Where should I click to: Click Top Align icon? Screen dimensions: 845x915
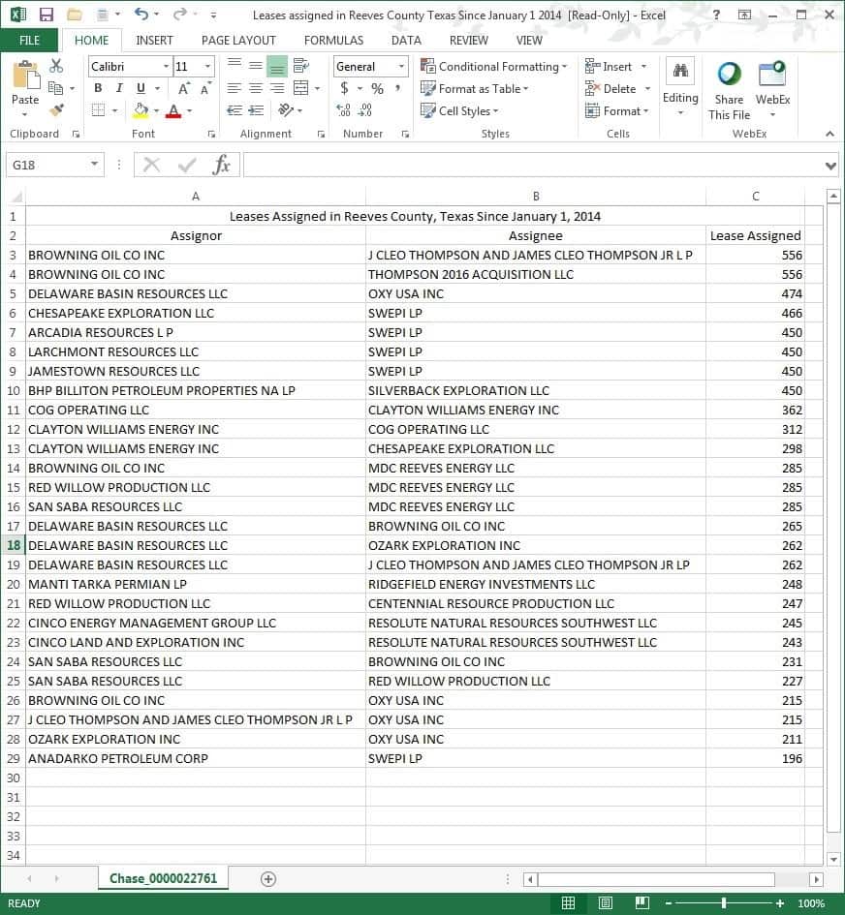(x=235, y=66)
